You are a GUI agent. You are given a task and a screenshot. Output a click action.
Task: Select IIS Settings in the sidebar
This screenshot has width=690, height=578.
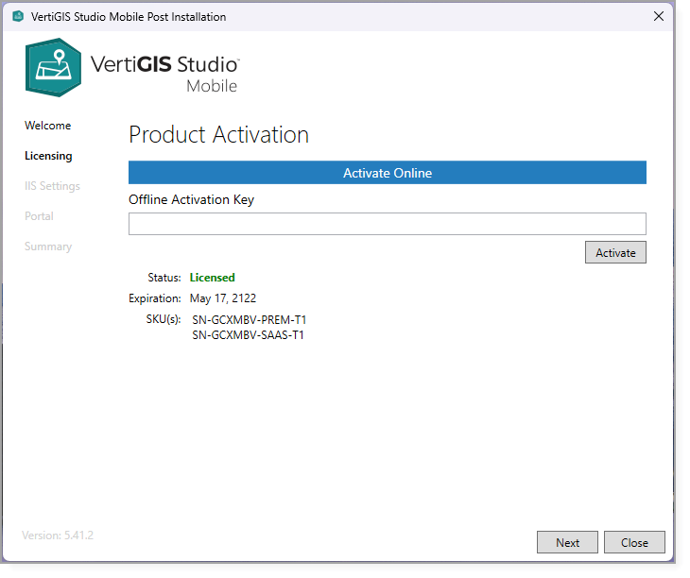(x=52, y=186)
